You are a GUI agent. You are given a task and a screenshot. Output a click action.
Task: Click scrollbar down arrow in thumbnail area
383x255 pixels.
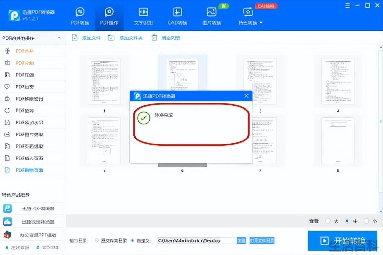point(381,211)
